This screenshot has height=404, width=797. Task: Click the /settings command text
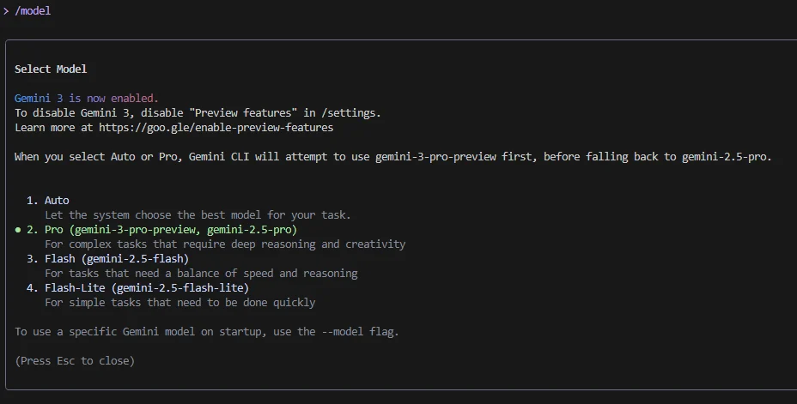[350, 112]
